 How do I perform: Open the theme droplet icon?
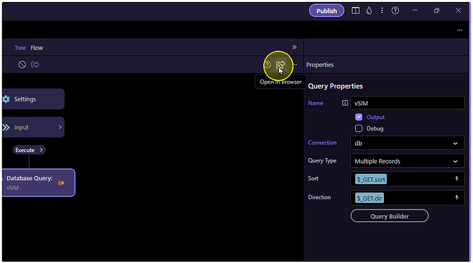point(369,10)
